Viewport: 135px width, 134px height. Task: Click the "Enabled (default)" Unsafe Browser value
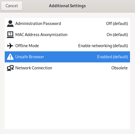pos(112,57)
